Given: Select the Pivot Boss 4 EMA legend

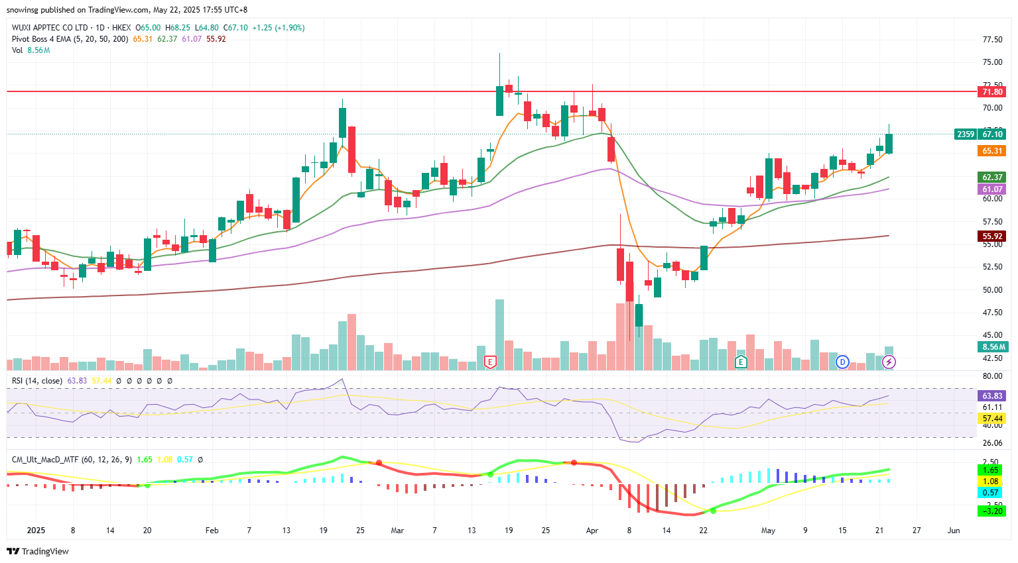Looking at the screenshot, I should (x=70, y=39).
